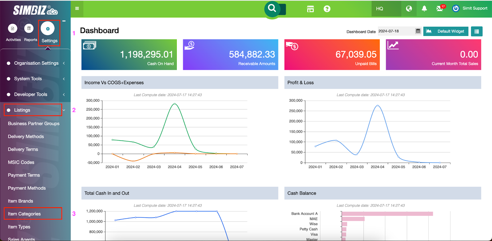Click the 2024-04 peak on Profit & Loss
The width and height of the screenshot is (492, 241).
(x=378, y=105)
